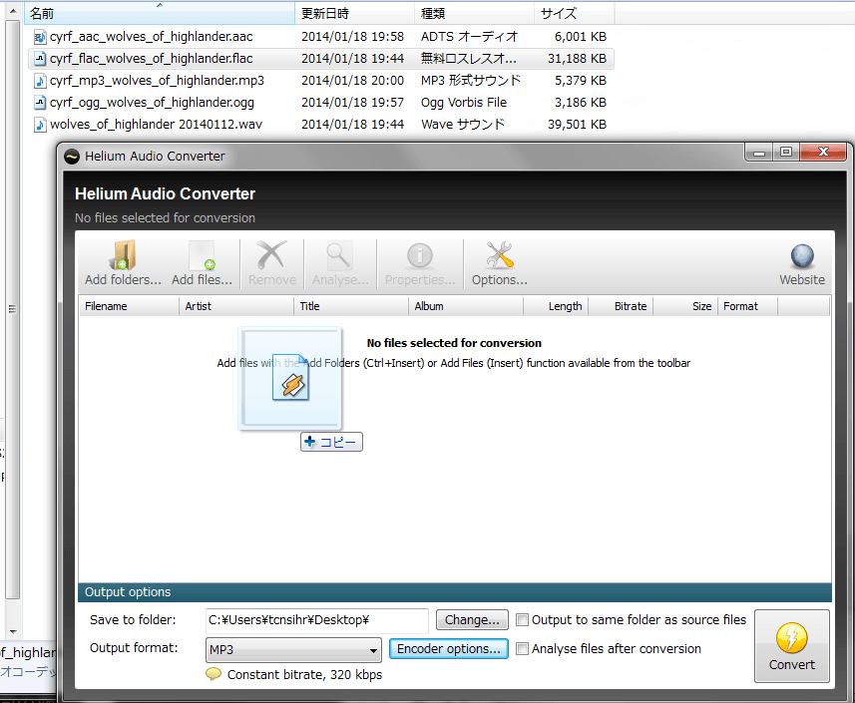Sort Explorer files by サイズ column

tap(575, 14)
